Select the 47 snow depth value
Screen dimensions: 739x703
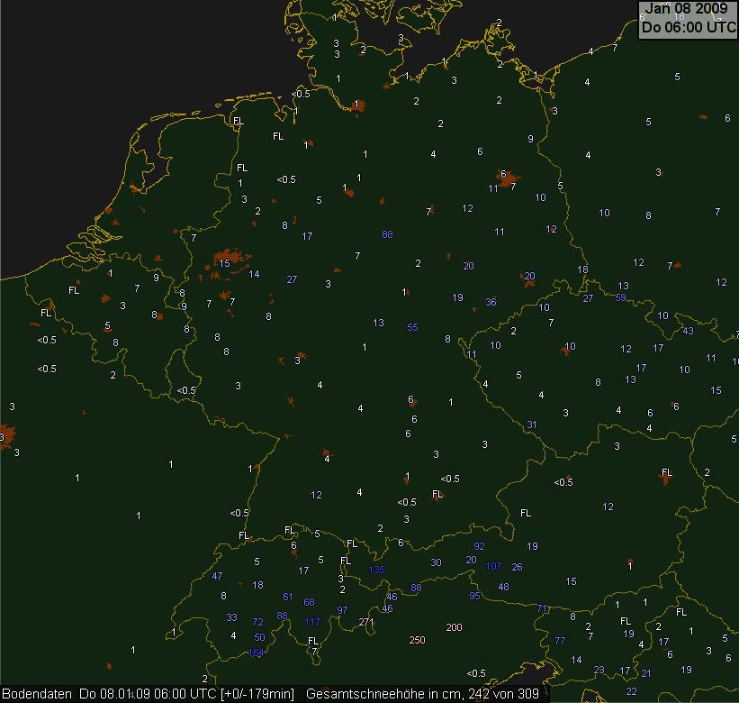[x=217, y=576]
